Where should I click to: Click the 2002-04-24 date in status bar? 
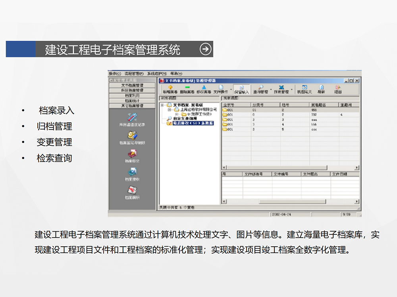point(281,214)
